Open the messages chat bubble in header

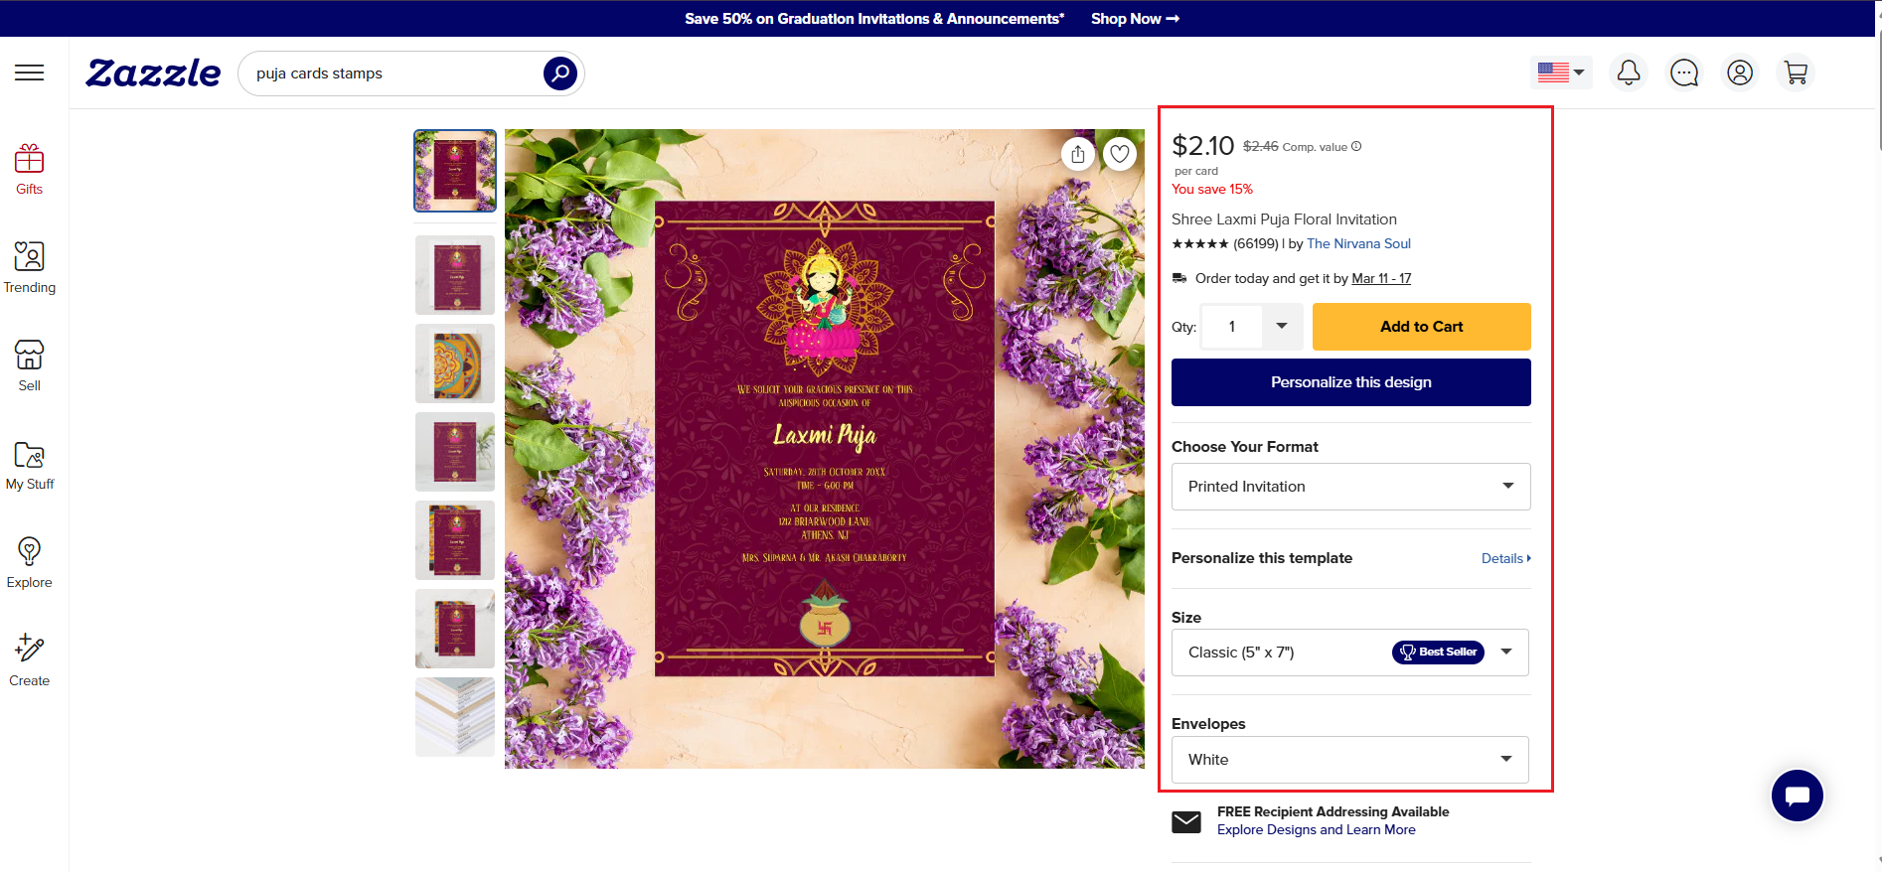pos(1683,73)
